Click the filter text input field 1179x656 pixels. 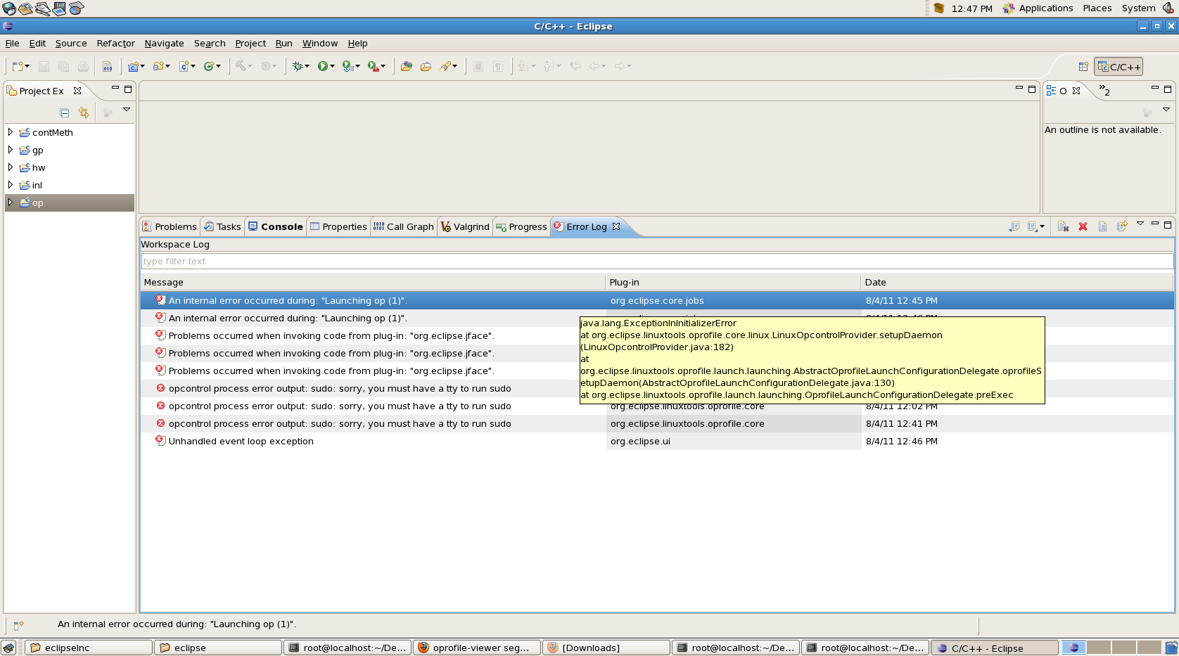(x=657, y=261)
